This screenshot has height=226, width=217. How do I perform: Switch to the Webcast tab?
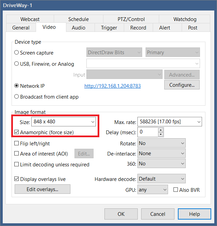tap(30, 19)
